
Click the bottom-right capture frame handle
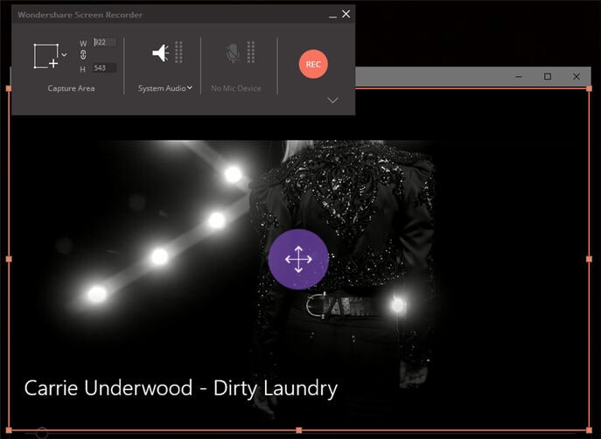pyautogui.click(x=589, y=430)
